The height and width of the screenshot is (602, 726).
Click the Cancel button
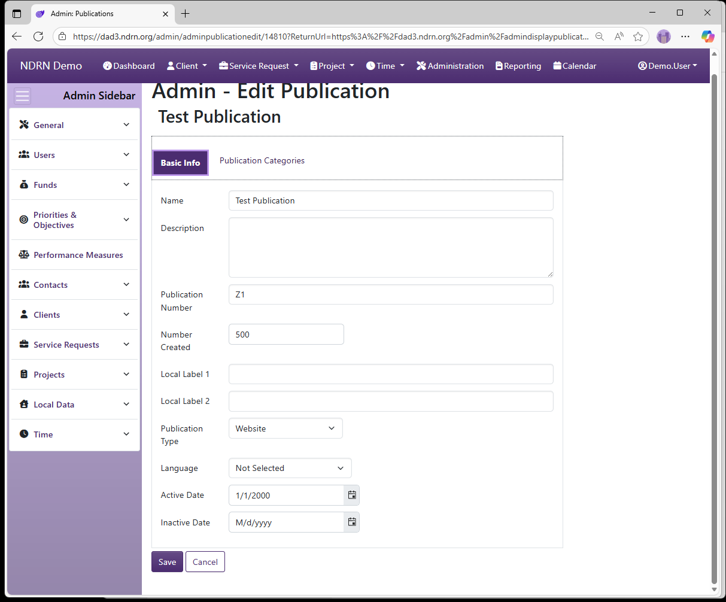[205, 562]
